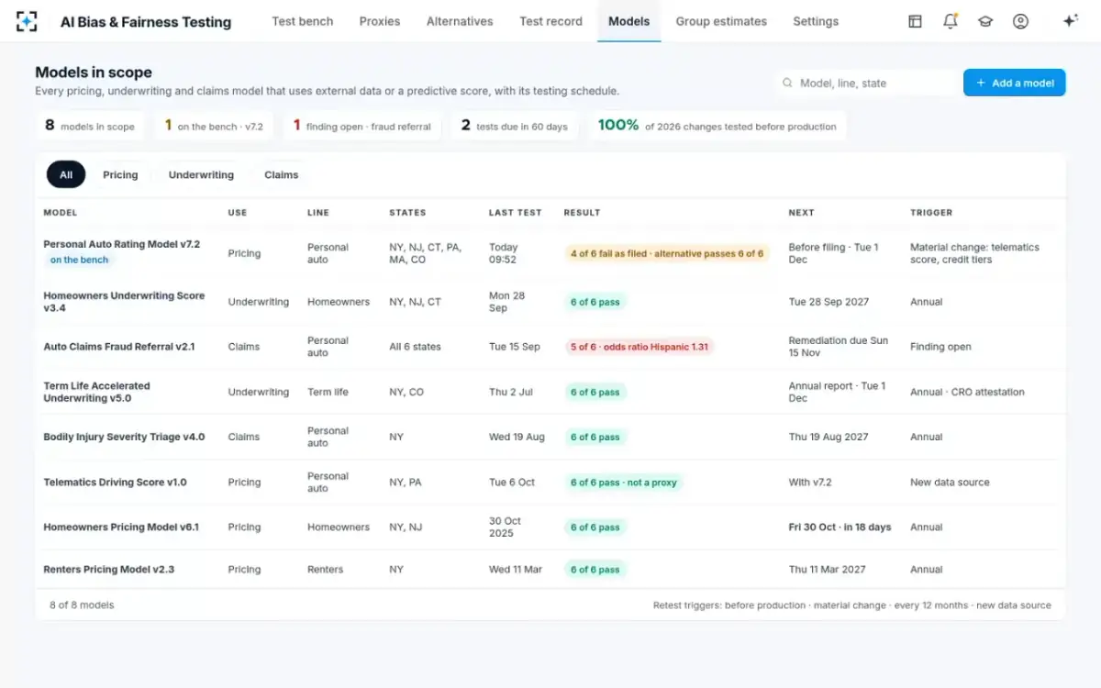Click 'NY, NJ, CT, PA, MA, CO' states cell
This screenshot has width=1101, height=688.
(426, 253)
